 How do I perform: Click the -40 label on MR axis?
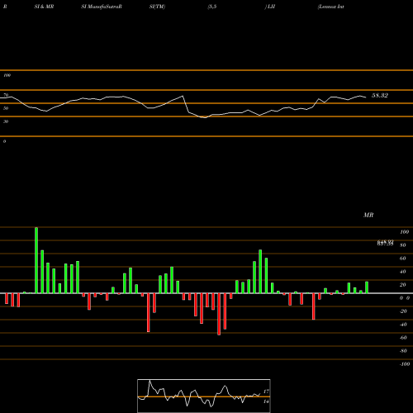tap(403, 325)
